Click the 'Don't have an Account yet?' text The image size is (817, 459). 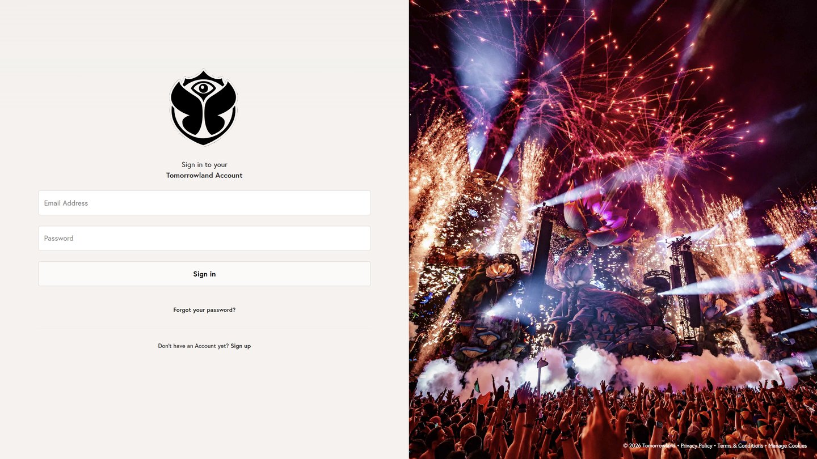(x=193, y=346)
